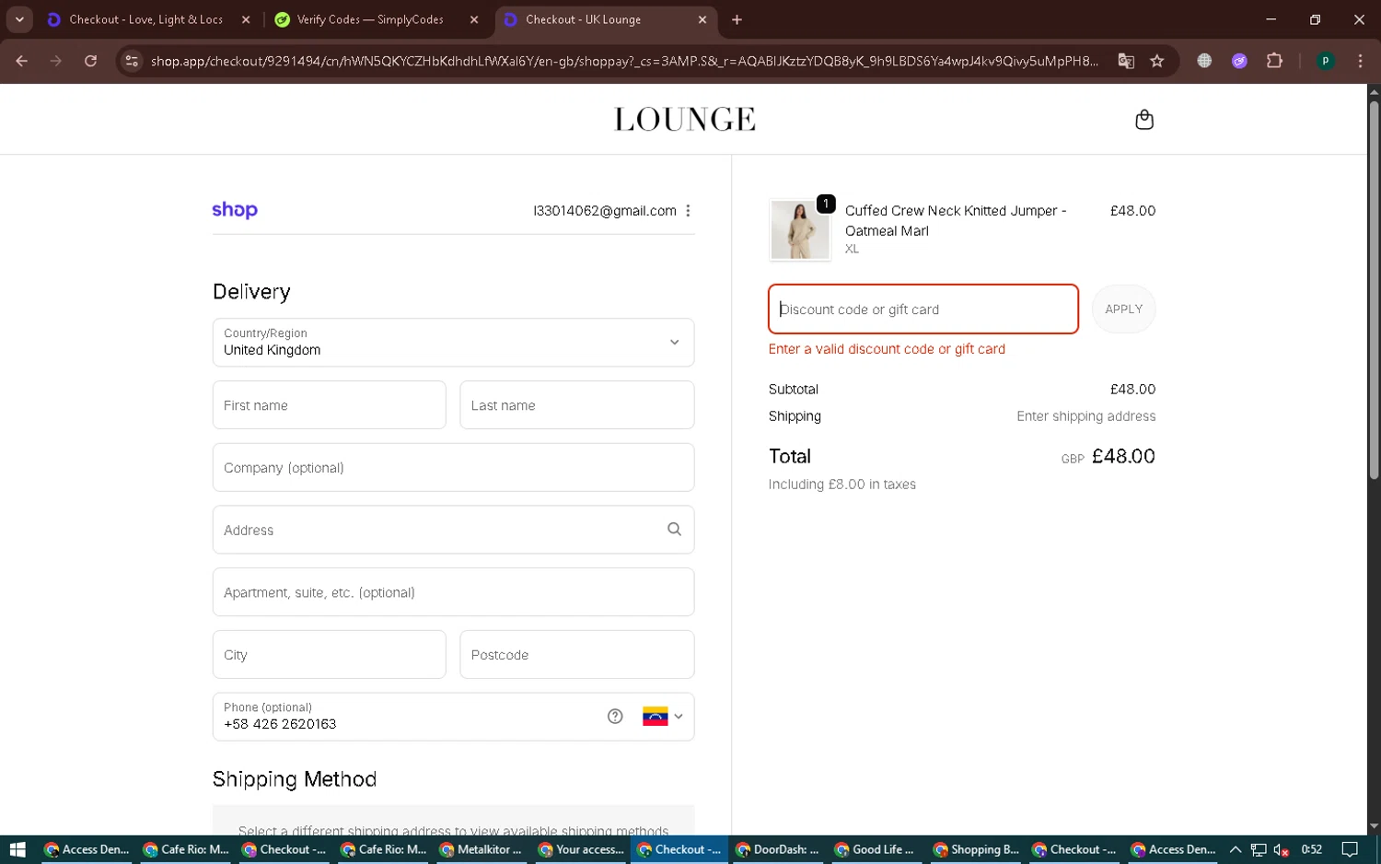Image resolution: width=1381 pixels, height=864 pixels.
Task: Click the email l33014062@gmail.com text
Action: click(x=605, y=211)
